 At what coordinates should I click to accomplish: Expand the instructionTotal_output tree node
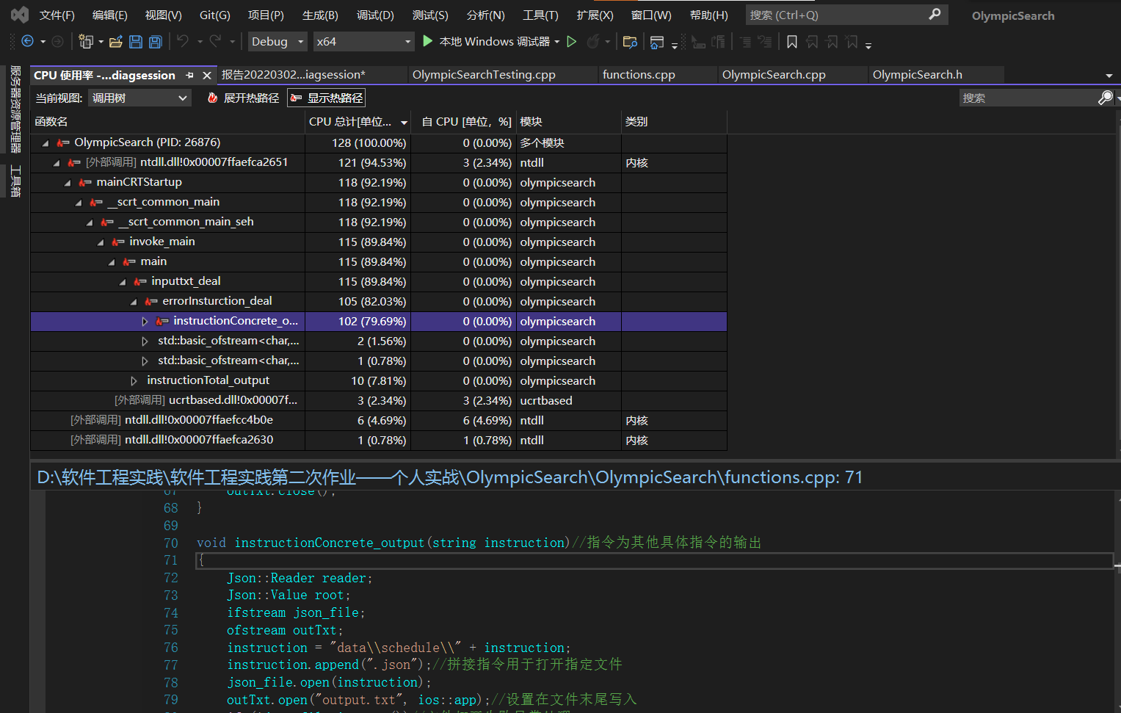[x=134, y=381]
